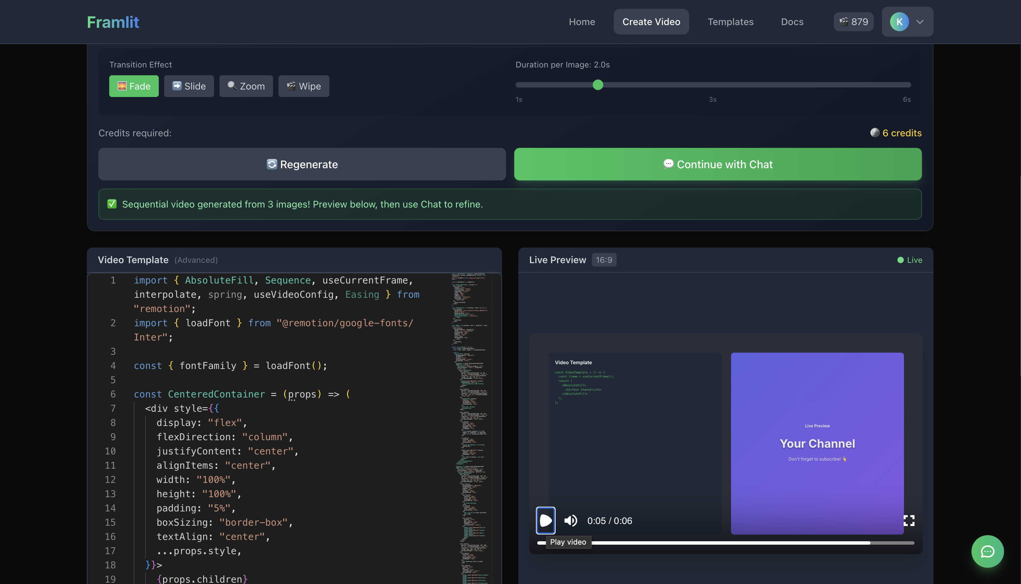The height and width of the screenshot is (584, 1021).
Task: Go to the Templates page
Action: tap(730, 22)
